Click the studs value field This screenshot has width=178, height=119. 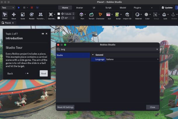[68, 14]
